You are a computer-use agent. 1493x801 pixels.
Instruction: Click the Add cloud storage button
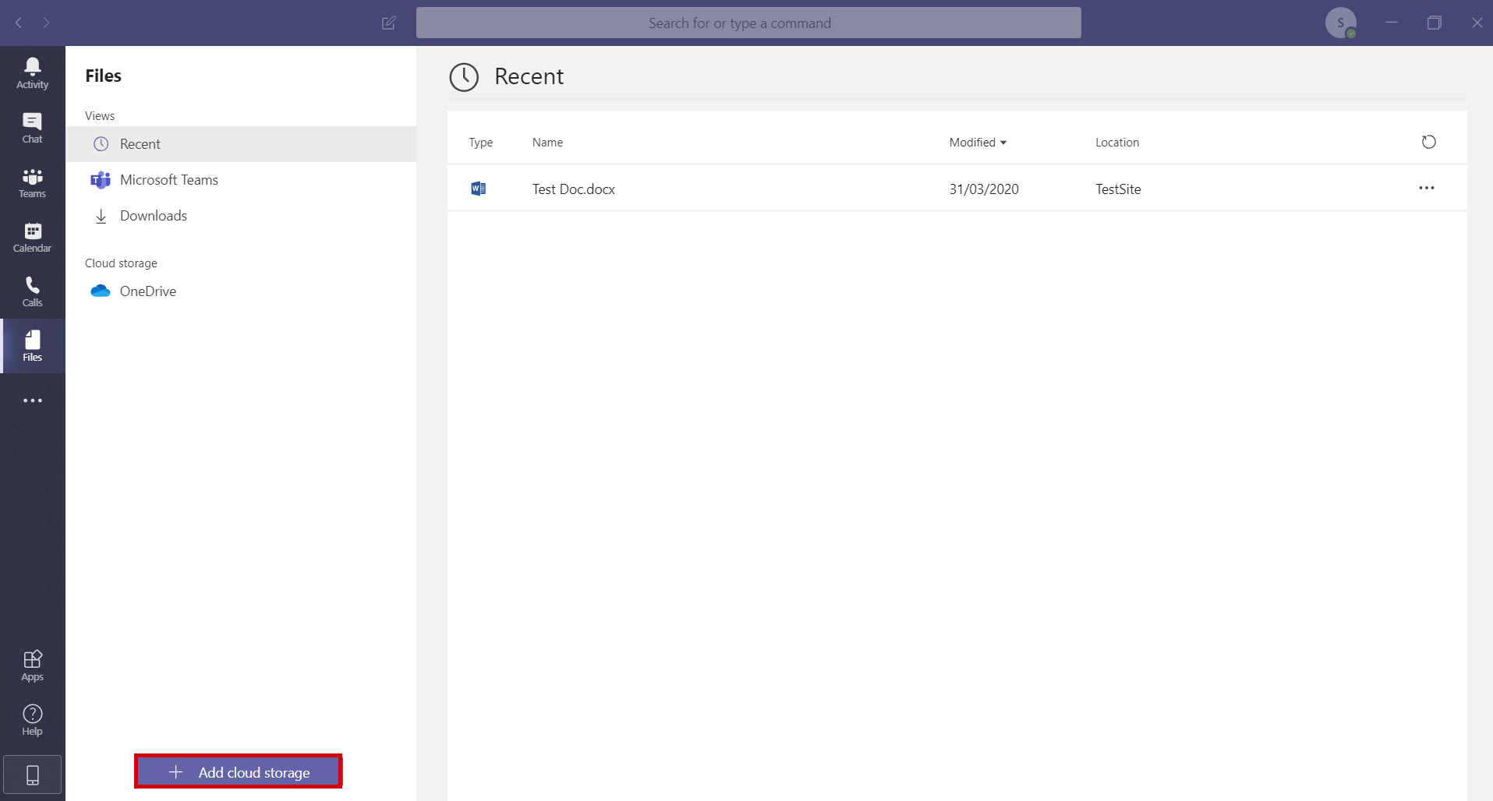pyautogui.click(x=239, y=772)
